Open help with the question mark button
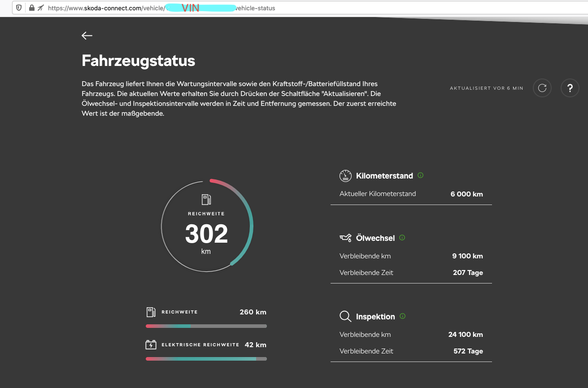 pos(570,88)
